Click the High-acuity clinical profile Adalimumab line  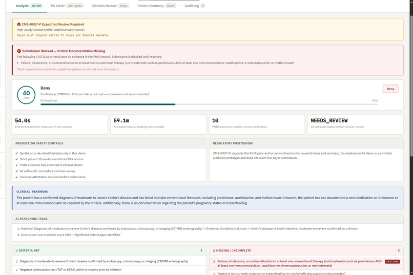(x=51, y=30)
